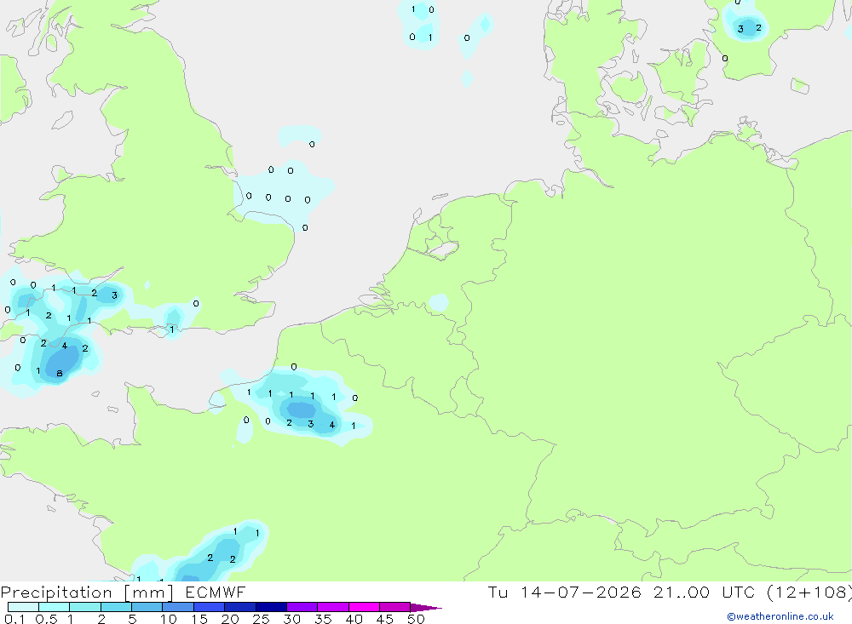This screenshot has height=624, width=852.
Task: Click the 2–5 mm light blue legend swatch
Action: 116,607
